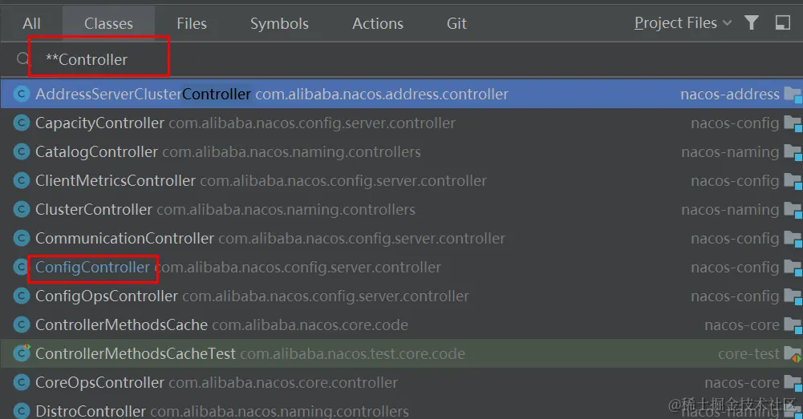Click class icon beside CatalogController
Image resolution: width=803 pixels, height=419 pixels.
click(22, 152)
